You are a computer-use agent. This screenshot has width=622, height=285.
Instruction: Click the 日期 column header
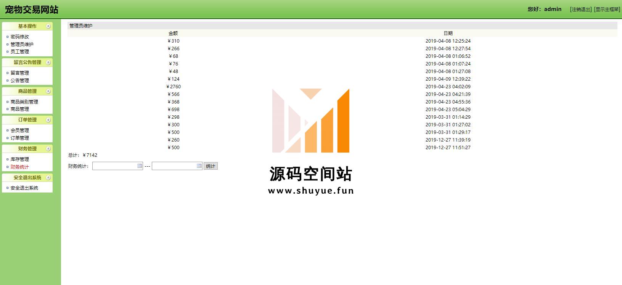click(x=448, y=33)
